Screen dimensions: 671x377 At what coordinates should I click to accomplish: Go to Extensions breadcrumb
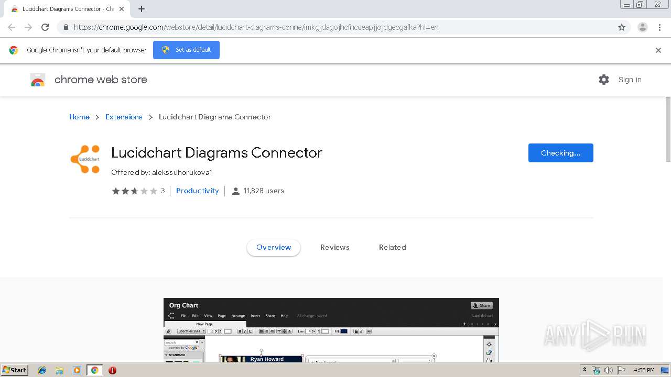tap(124, 117)
